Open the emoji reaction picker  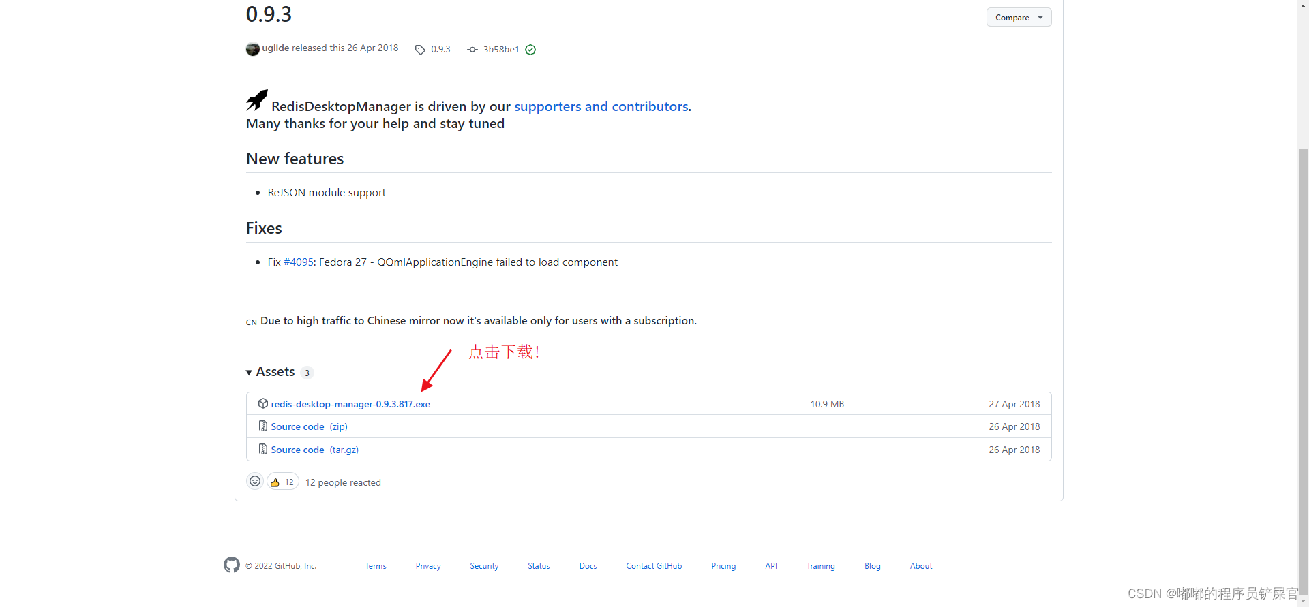tap(255, 482)
